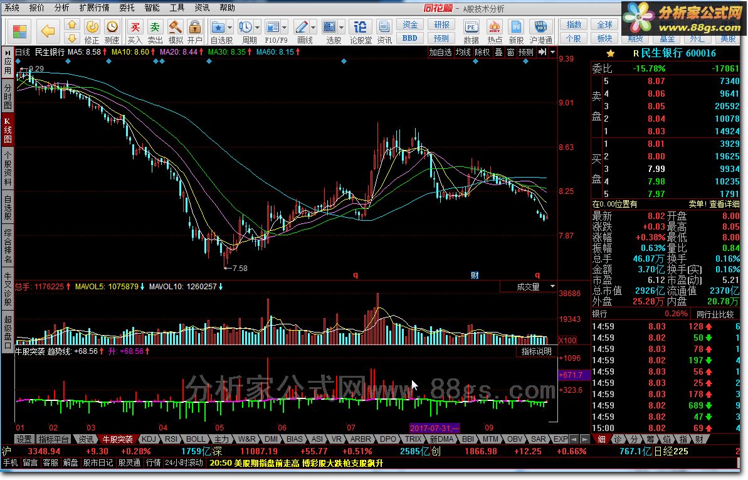Expand the F10/F9 dropdown arrow
Image resolution: width=748 pixels, height=480 pixels.
tap(285, 27)
